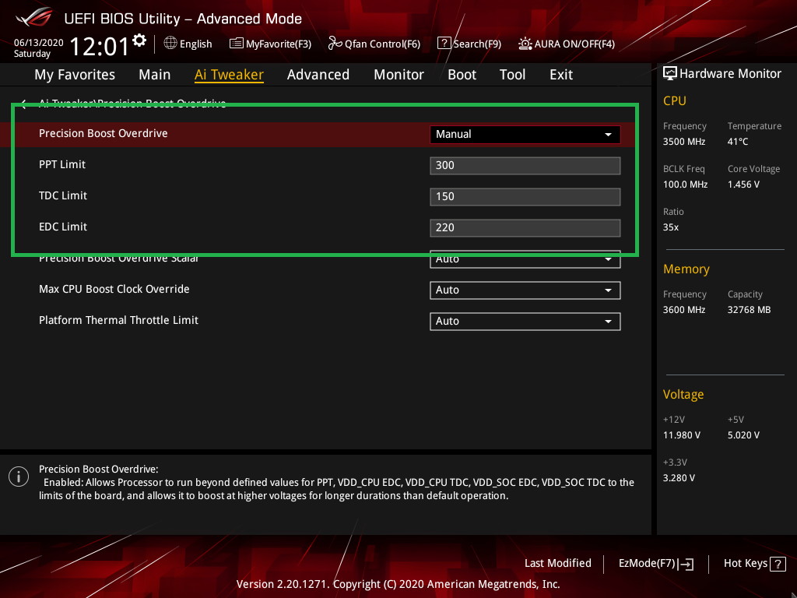The height and width of the screenshot is (598, 797).
Task: Select the PPT Limit label
Action: pos(62,165)
